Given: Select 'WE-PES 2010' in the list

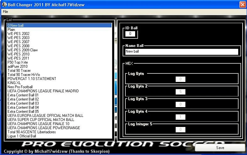Looking at the screenshot, I should click(x=59, y=54).
